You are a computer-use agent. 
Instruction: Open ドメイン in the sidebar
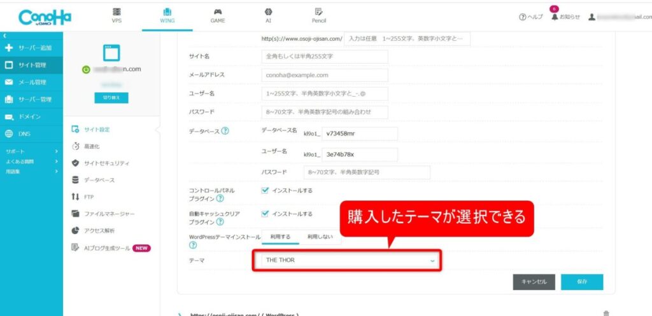tap(32, 117)
